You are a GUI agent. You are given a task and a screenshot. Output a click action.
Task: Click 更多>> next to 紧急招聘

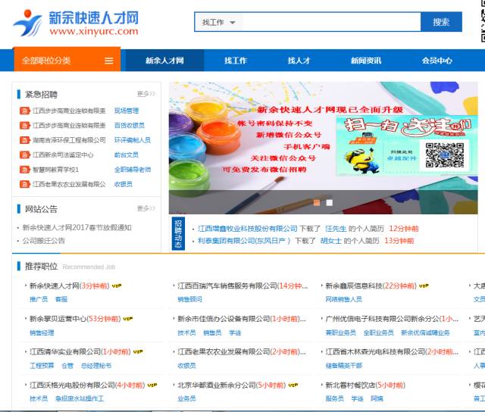[146, 94]
